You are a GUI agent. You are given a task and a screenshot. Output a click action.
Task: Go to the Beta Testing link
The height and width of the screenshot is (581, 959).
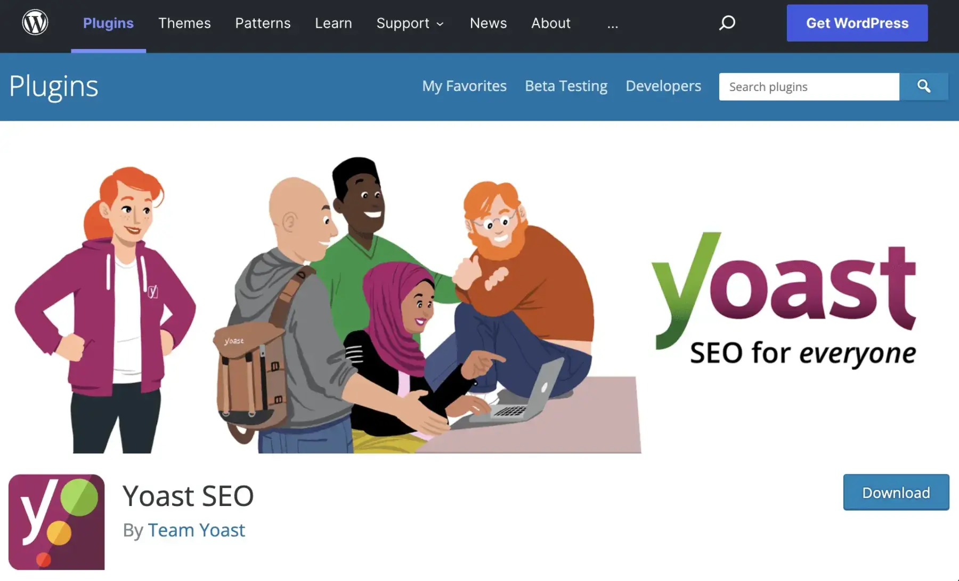(566, 86)
